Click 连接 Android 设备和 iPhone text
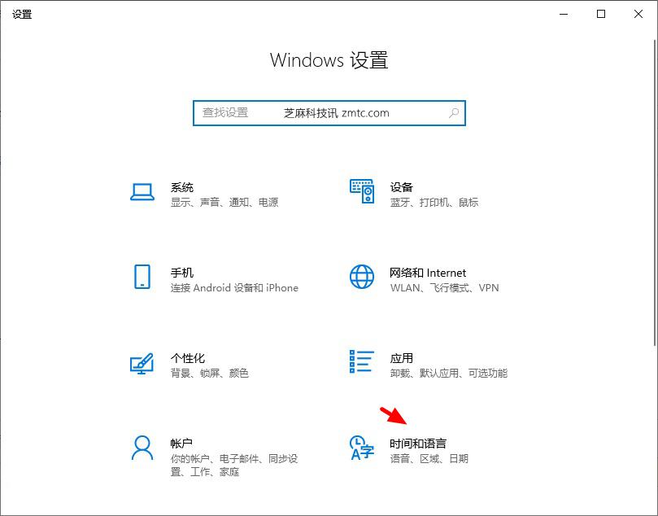Viewport: 658px width, 516px height. click(235, 287)
